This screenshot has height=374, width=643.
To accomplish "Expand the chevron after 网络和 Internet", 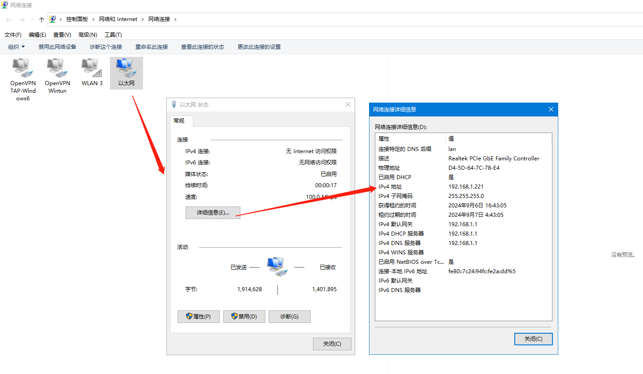I will tap(143, 19).
